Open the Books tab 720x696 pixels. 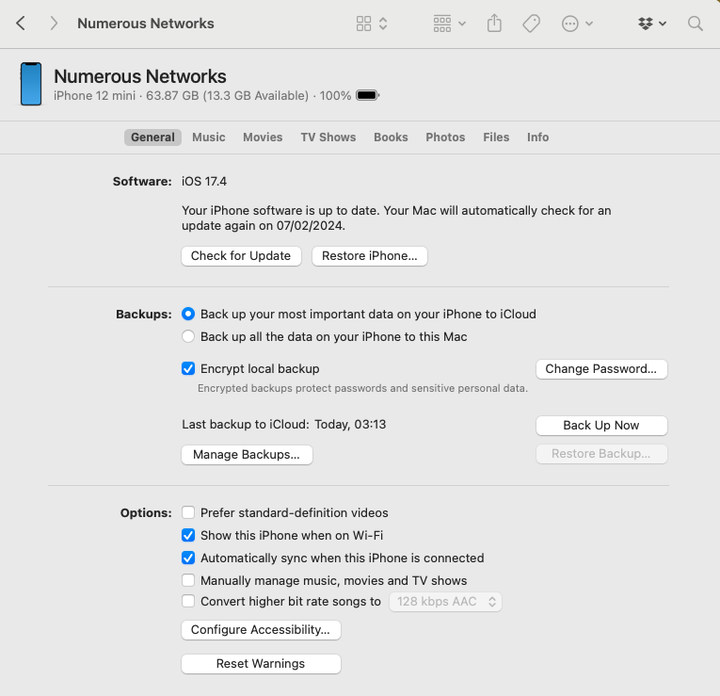coord(391,138)
